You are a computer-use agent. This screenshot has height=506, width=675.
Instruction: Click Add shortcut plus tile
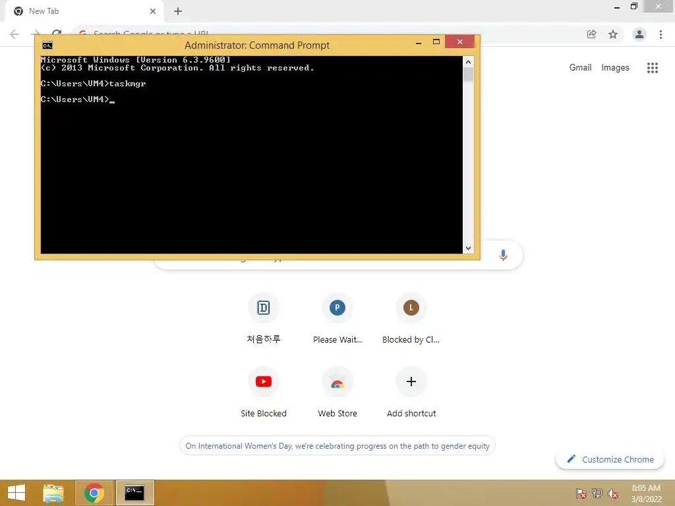pos(411,393)
